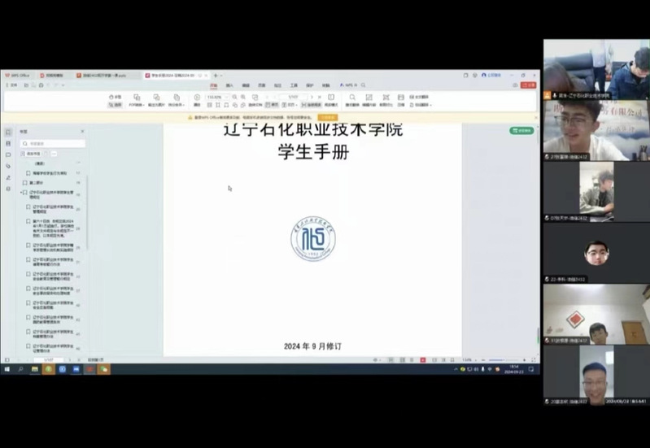Open the more options button in bookmark panel
650x448 pixels.
pos(54,154)
